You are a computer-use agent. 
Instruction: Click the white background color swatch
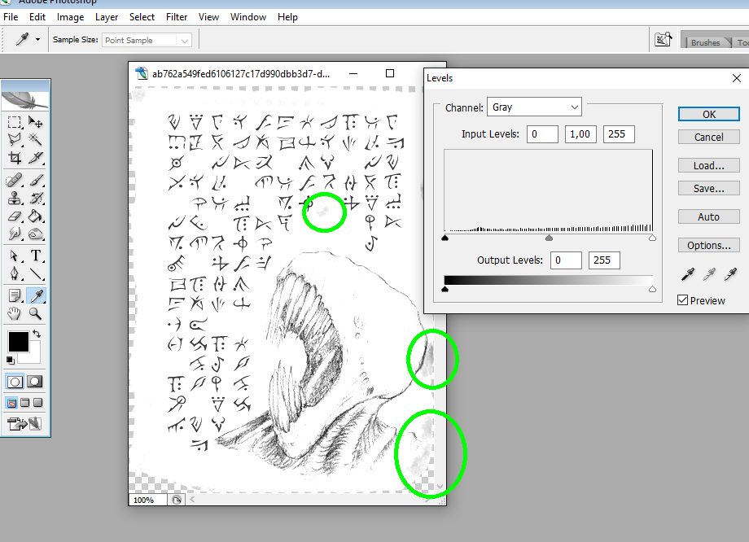point(33,356)
